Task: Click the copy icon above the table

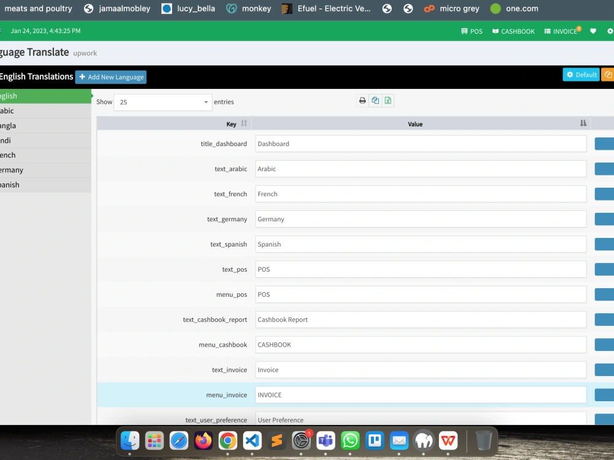Action: 375,101
